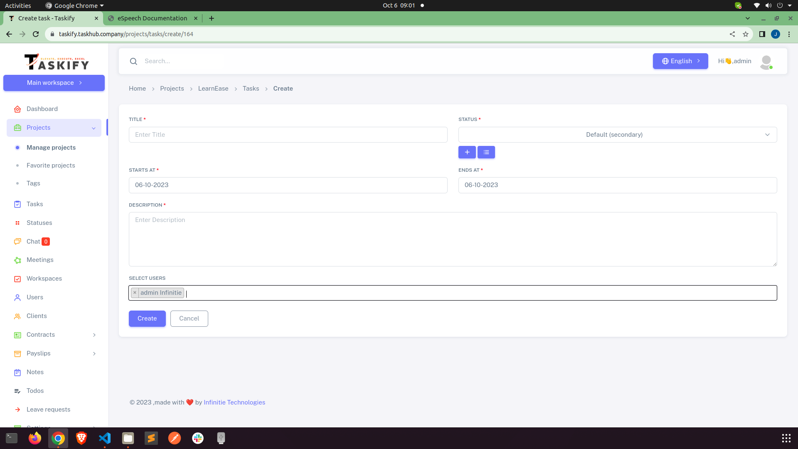The height and width of the screenshot is (449, 798).
Task: Open the Dashboard sidebar icon
Action: pos(17,109)
